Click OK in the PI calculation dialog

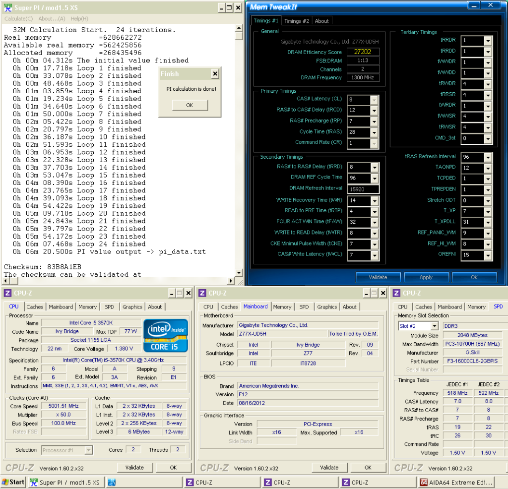pyautogui.click(x=190, y=105)
